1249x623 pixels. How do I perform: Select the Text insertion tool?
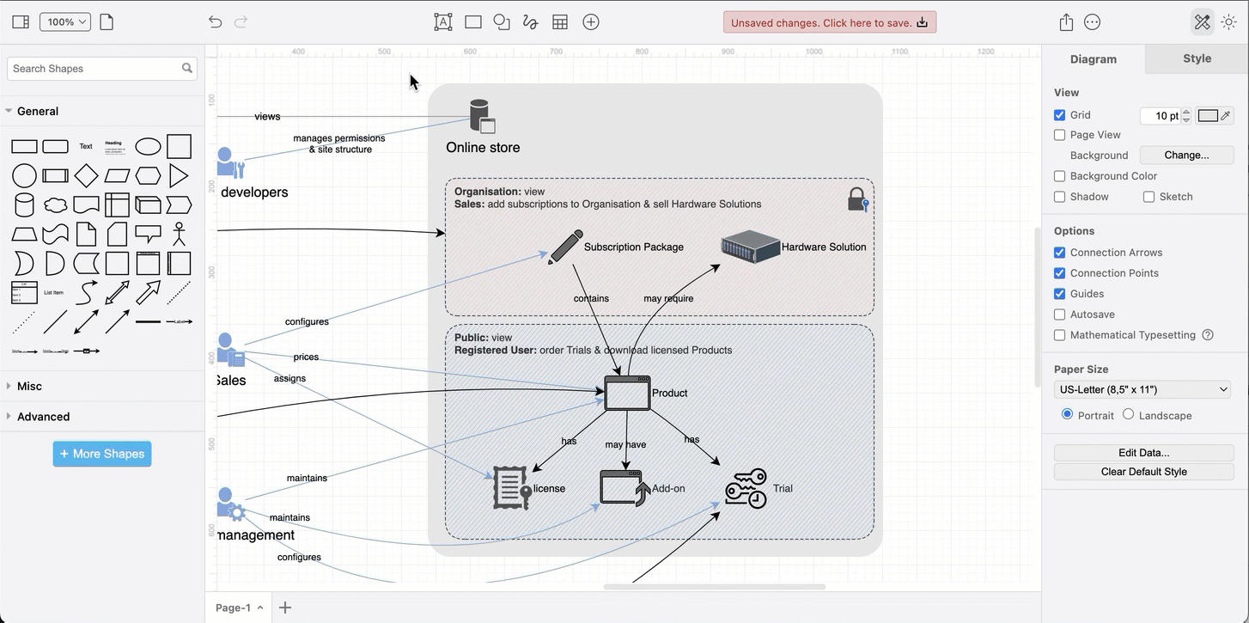pyautogui.click(x=443, y=21)
